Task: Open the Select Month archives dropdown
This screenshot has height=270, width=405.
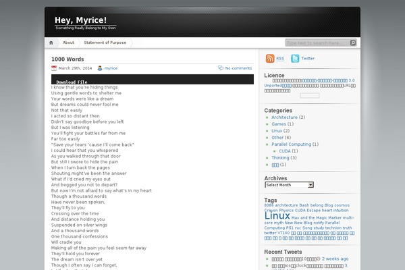Action: coord(289,185)
